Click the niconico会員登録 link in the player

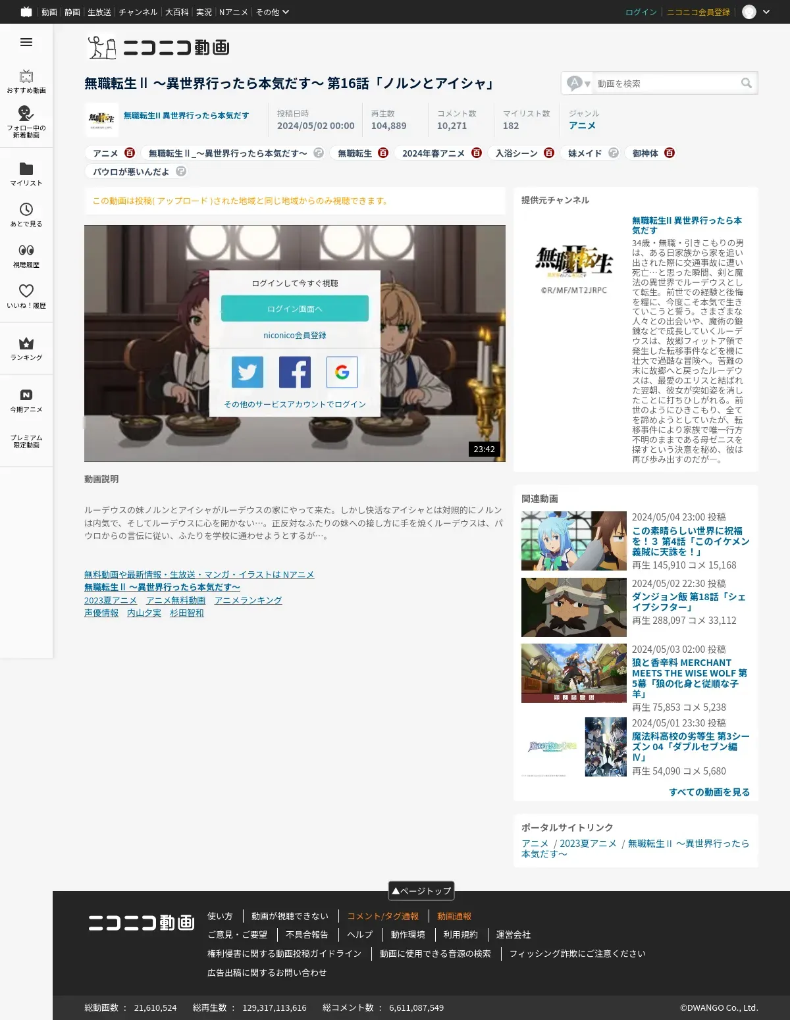295,335
